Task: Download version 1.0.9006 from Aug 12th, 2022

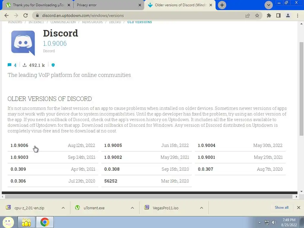Action: (x=53, y=145)
